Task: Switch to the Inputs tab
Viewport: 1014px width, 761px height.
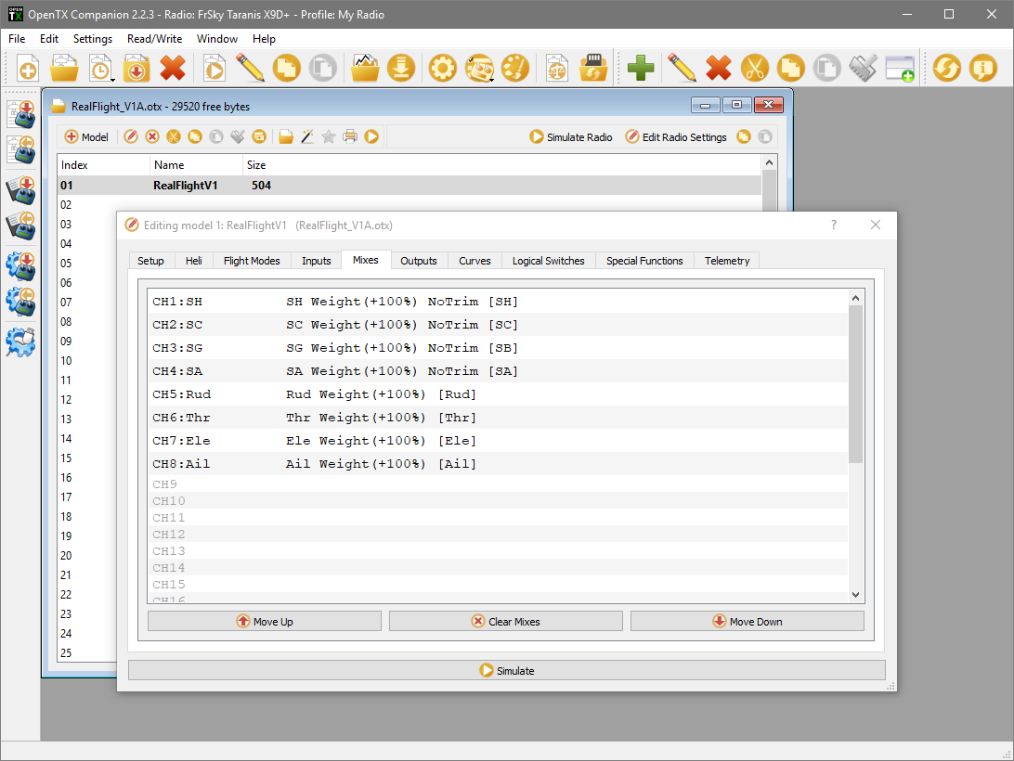Action: (x=317, y=261)
